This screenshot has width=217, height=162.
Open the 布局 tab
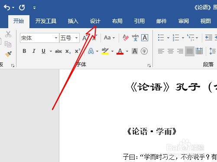pyautogui.click(x=117, y=21)
